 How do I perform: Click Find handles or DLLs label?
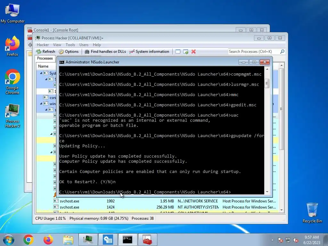coord(108,52)
